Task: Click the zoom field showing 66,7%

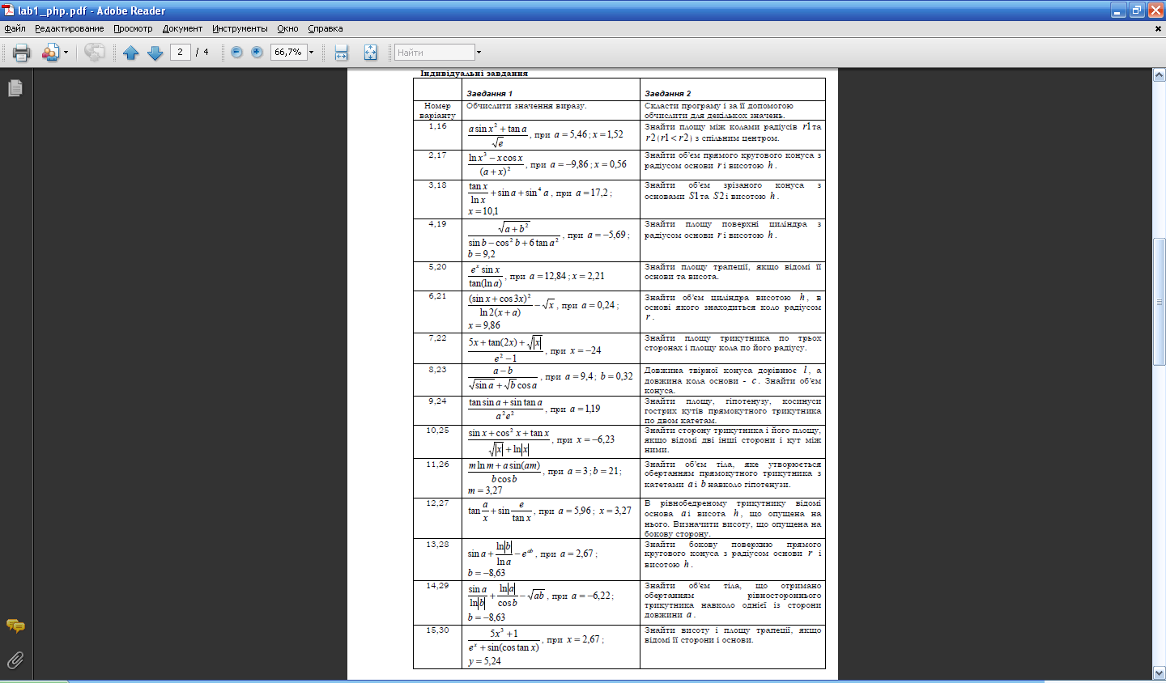Action: coord(288,52)
